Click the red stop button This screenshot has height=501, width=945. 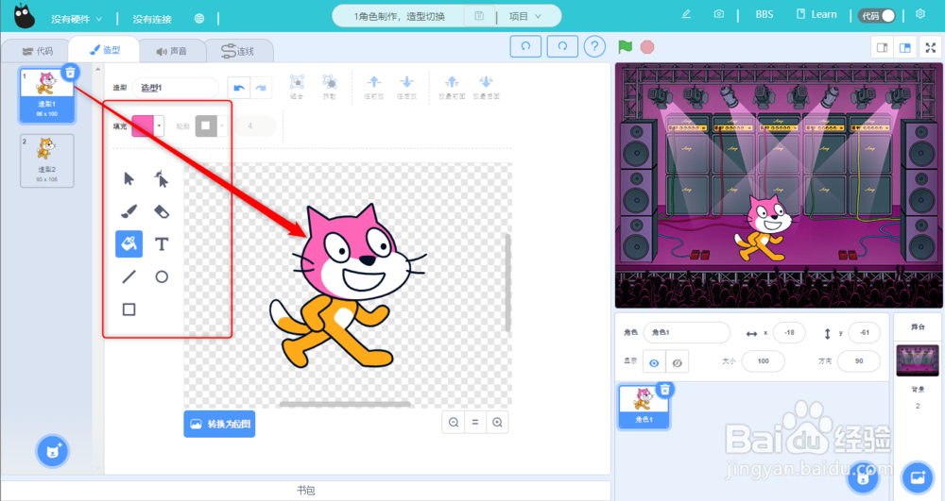[x=647, y=47]
